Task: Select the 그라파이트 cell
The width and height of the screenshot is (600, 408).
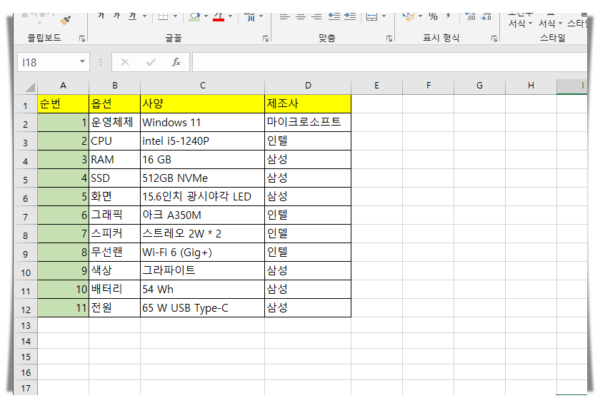Action: (x=202, y=270)
